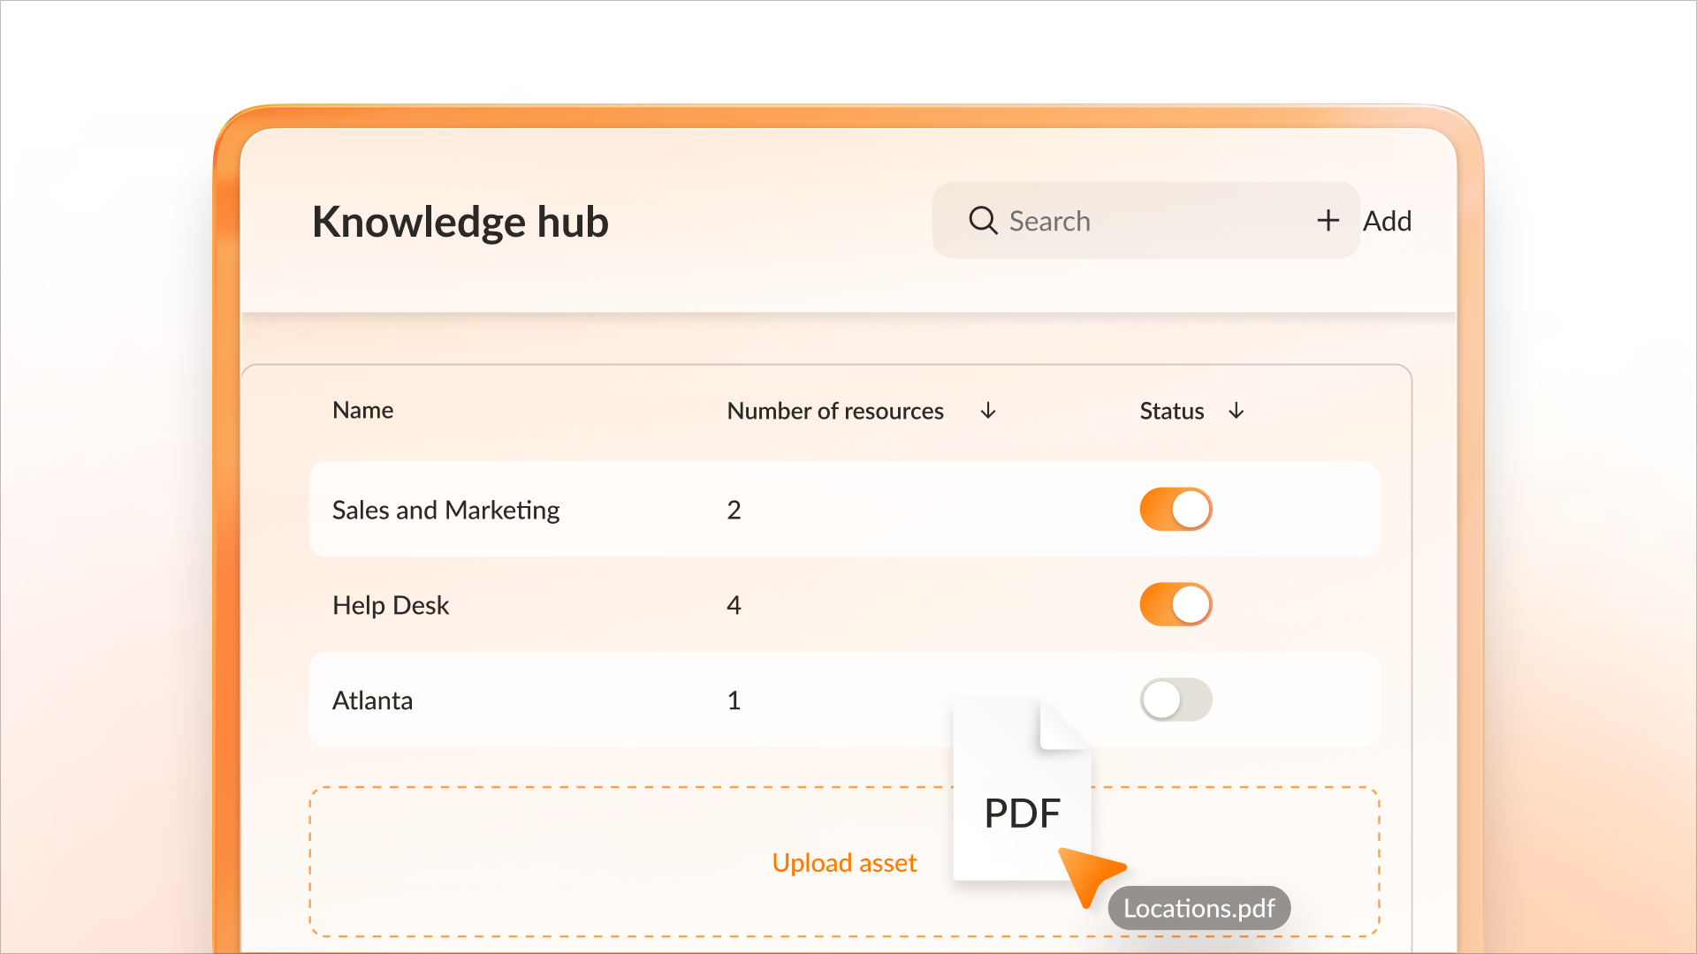Click the Upload asset link
The width and height of the screenshot is (1697, 954).
(x=844, y=862)
